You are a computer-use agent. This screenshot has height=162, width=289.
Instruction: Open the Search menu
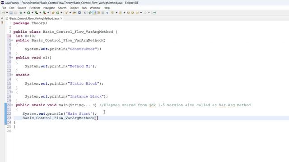pos(62,8)
